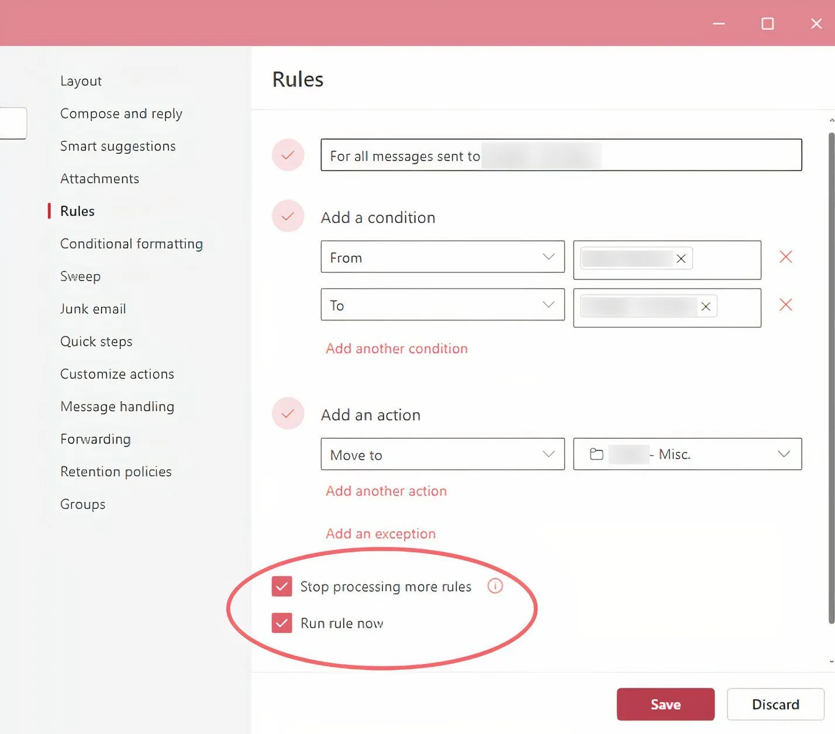Open the From condition dropdown

[x=548, y=257]
